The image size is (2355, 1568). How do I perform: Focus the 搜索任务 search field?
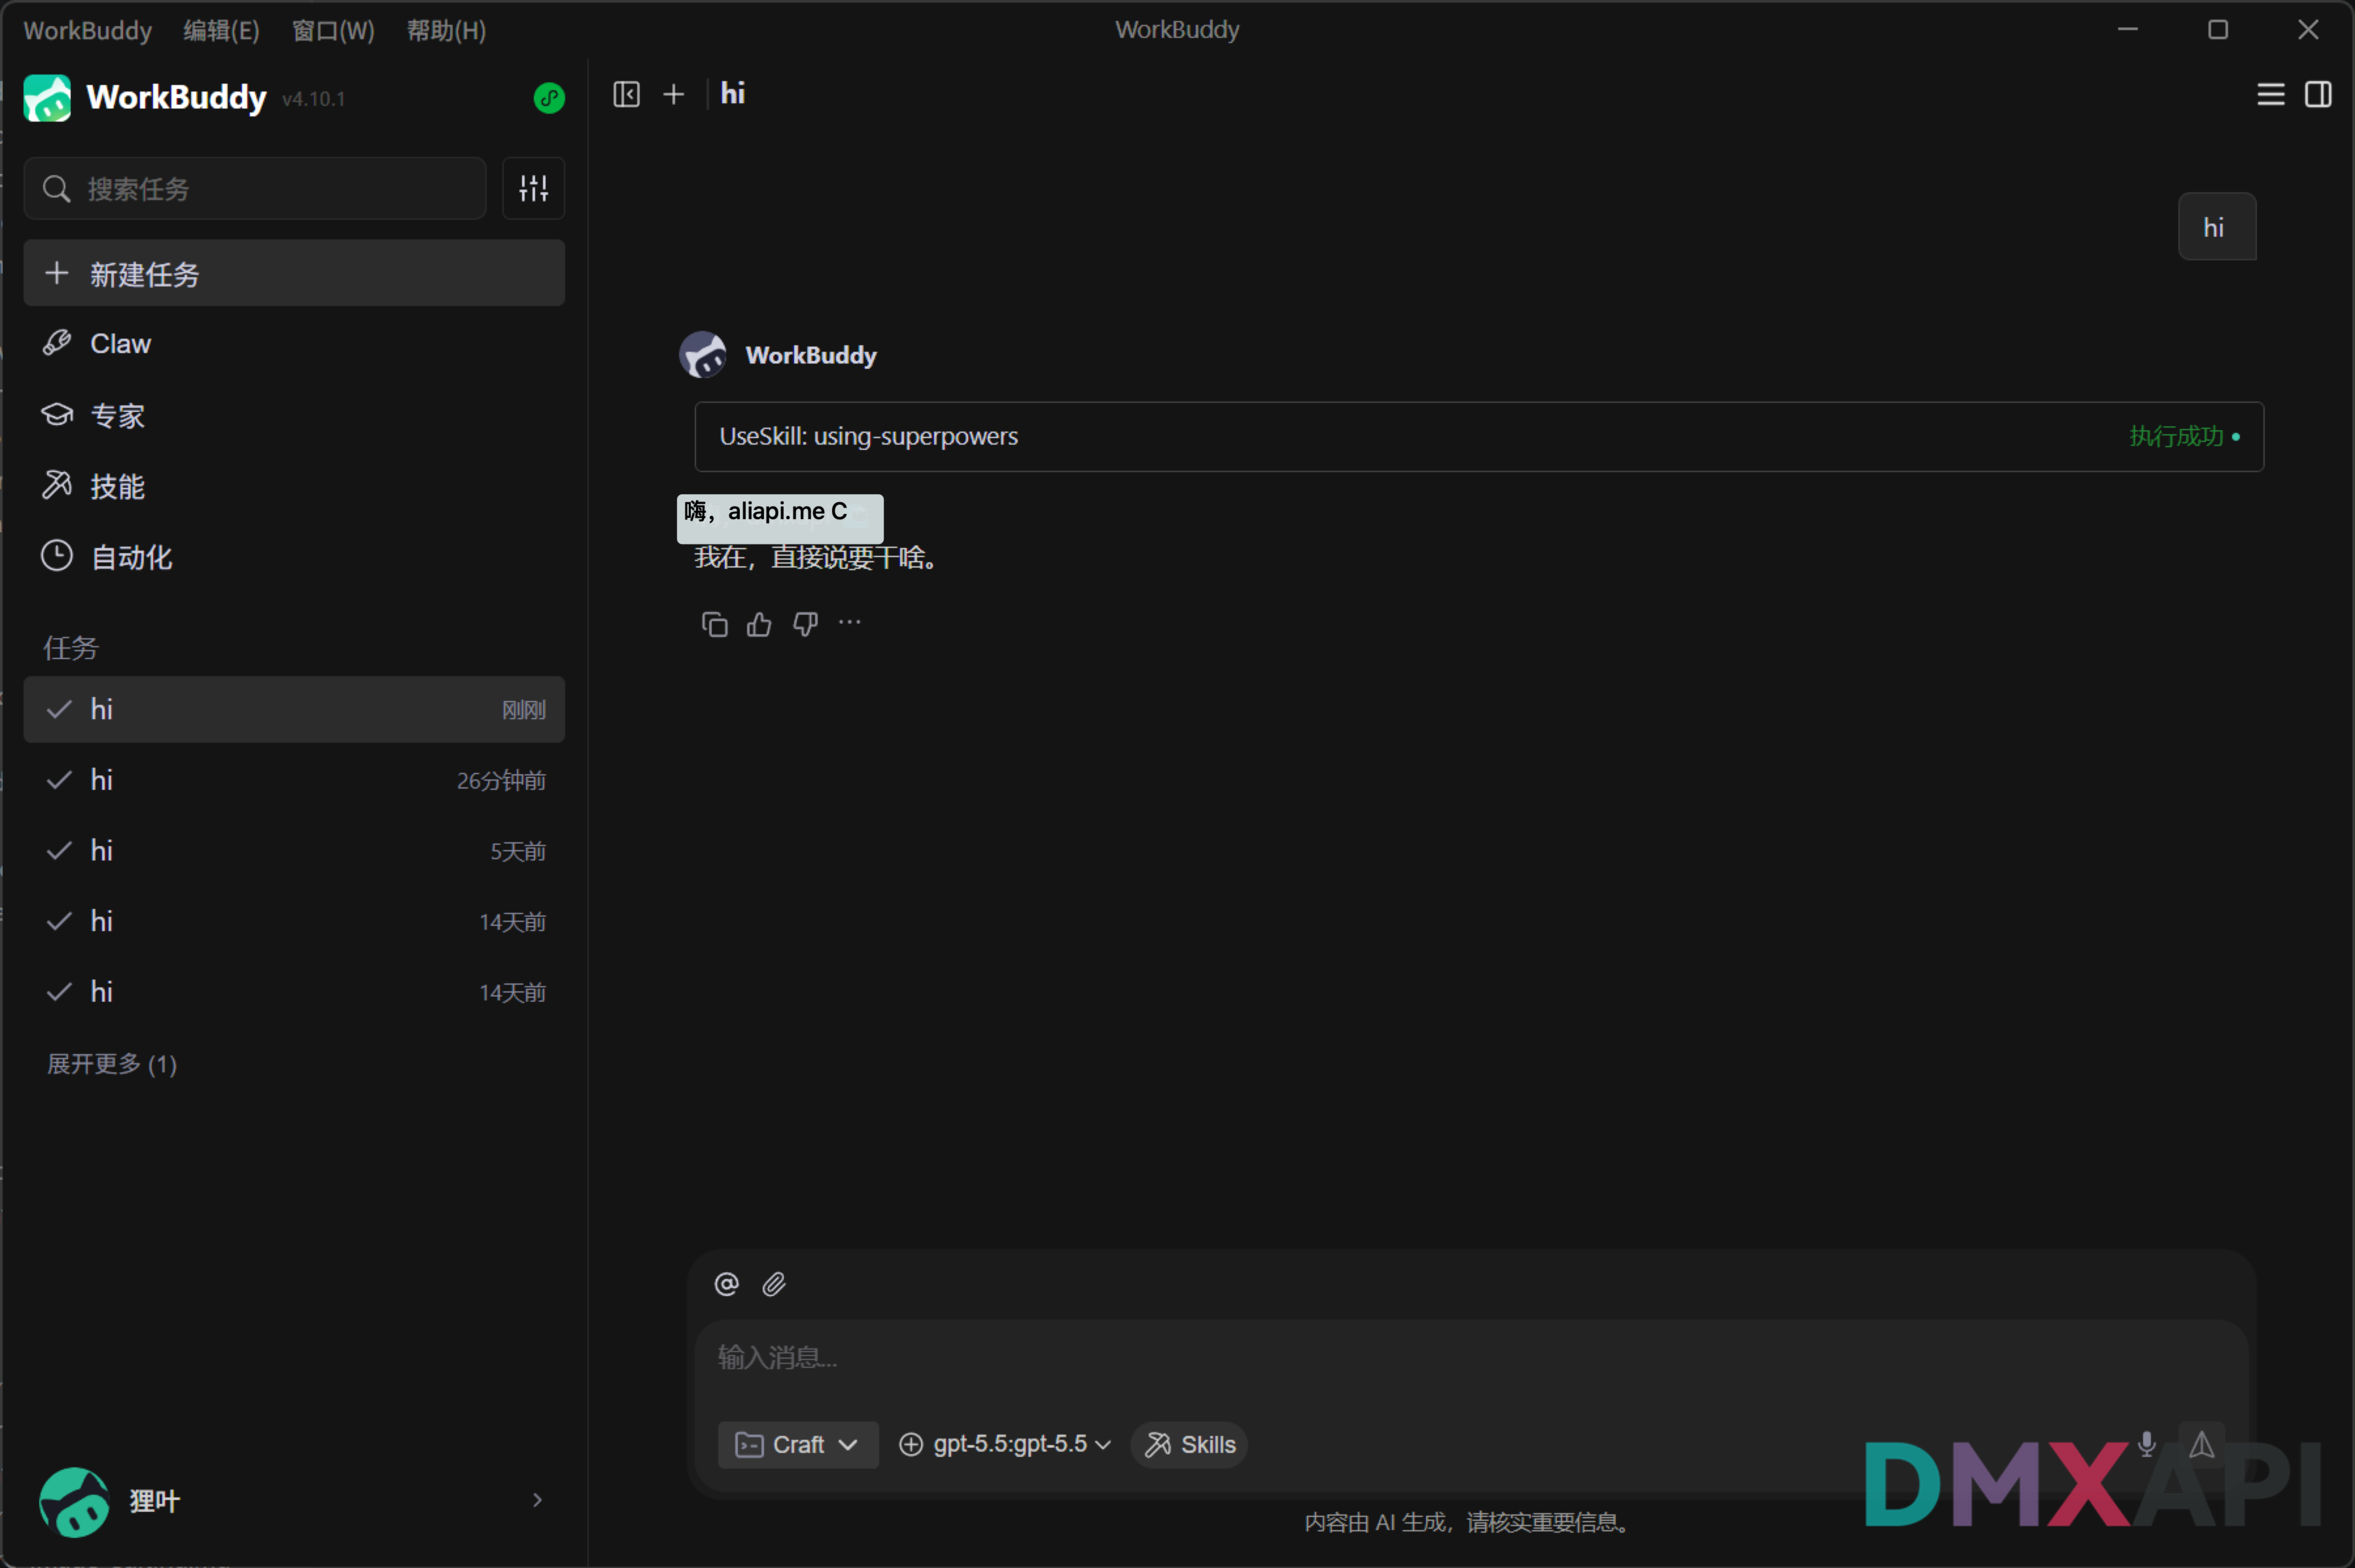pos(255,188)
